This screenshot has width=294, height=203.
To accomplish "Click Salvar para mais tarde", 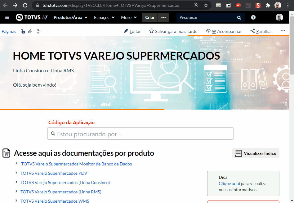I will point(173,31).
